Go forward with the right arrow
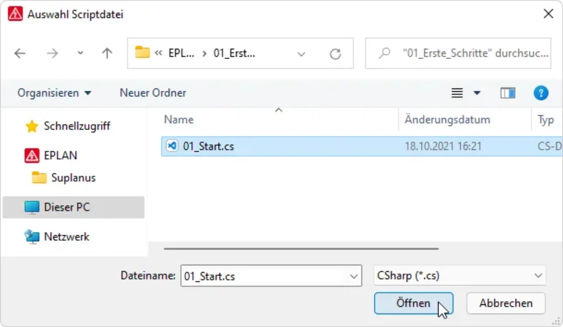This screenshot has height=327, width=563. 52,53
